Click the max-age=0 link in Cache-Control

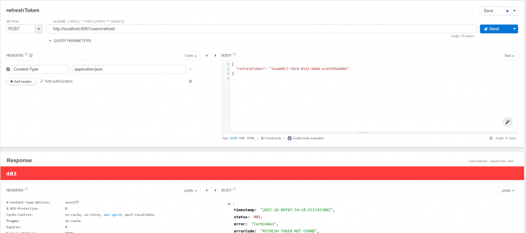(x=112, y=214)
